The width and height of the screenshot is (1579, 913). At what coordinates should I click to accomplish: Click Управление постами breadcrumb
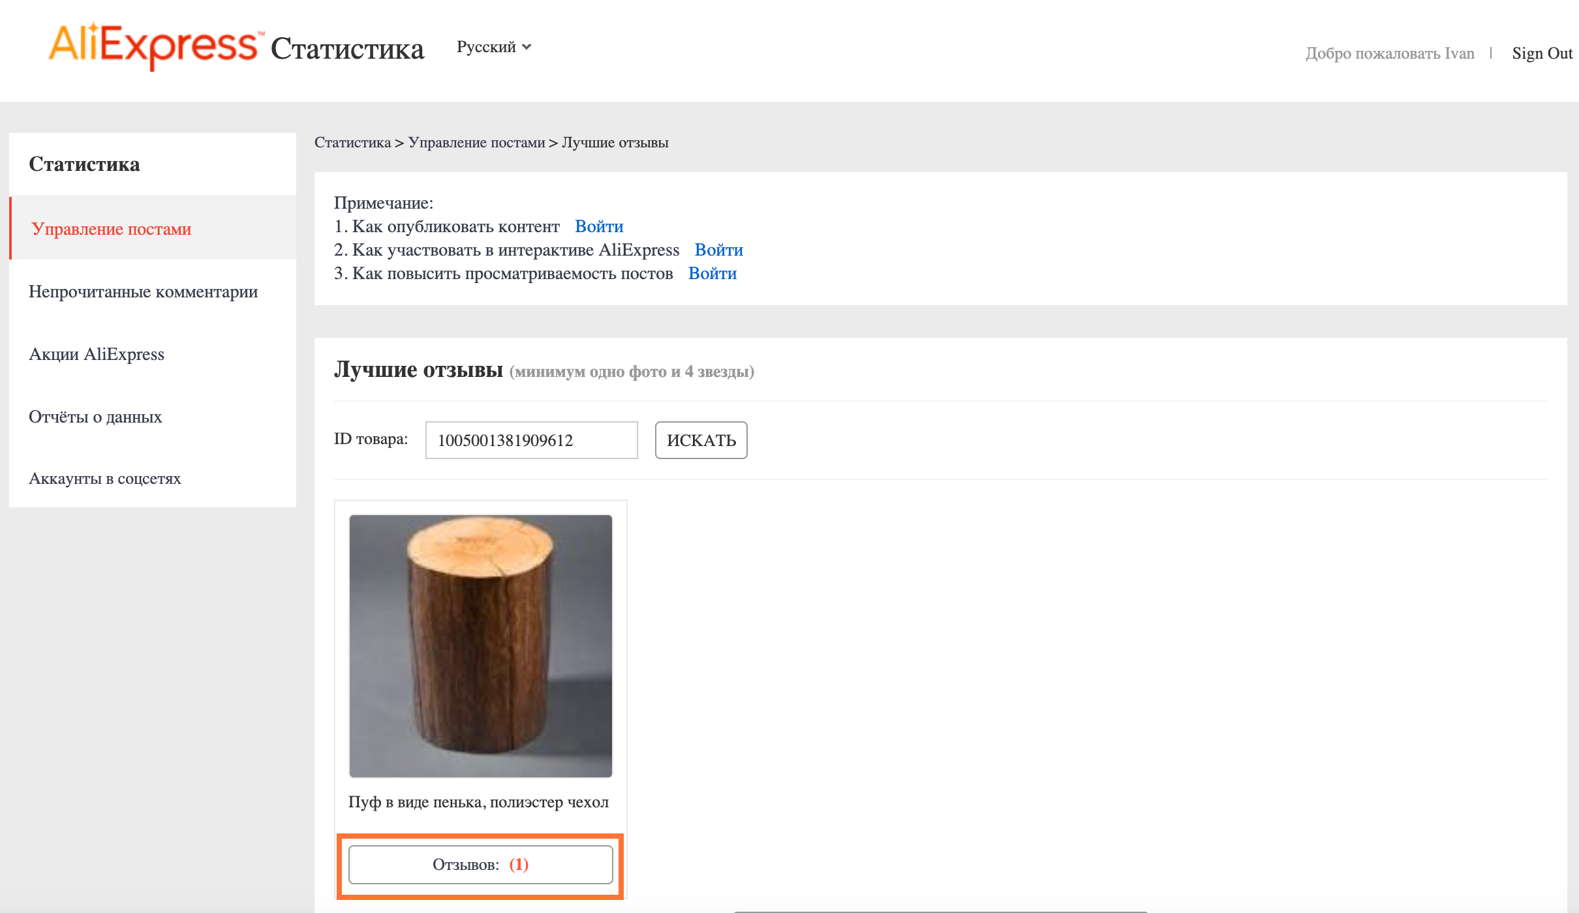point(476,142)
